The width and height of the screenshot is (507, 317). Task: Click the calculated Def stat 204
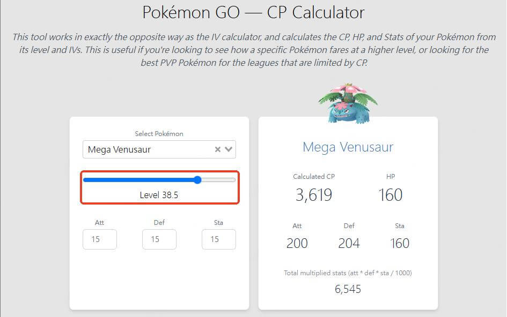click(x=349, y=243)
